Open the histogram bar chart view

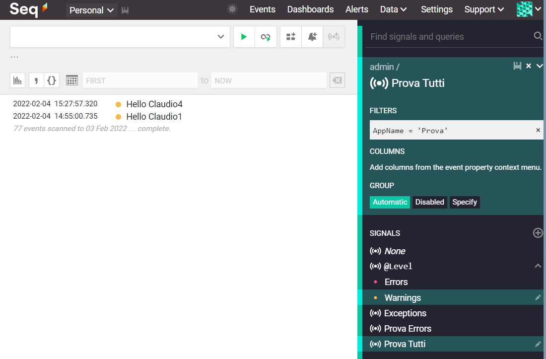coord(17,80)
